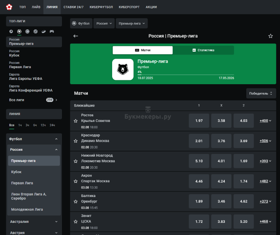
Task: Select Россия Премьер-лига in top leagues
Action: (34, 42)
